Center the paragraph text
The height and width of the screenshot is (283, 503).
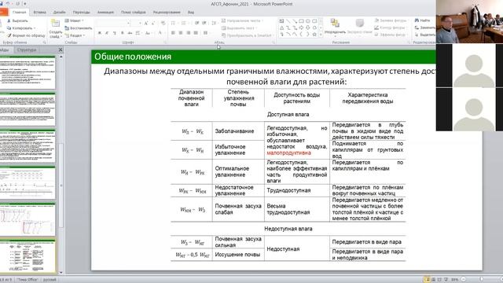pos(181,33)
